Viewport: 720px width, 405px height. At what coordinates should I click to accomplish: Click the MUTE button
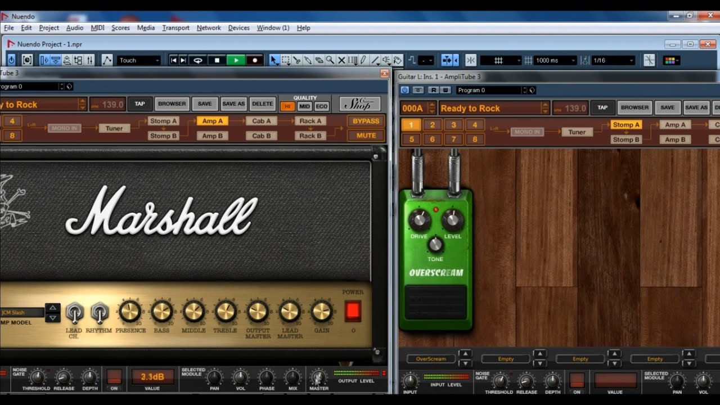tap(366, 136)
